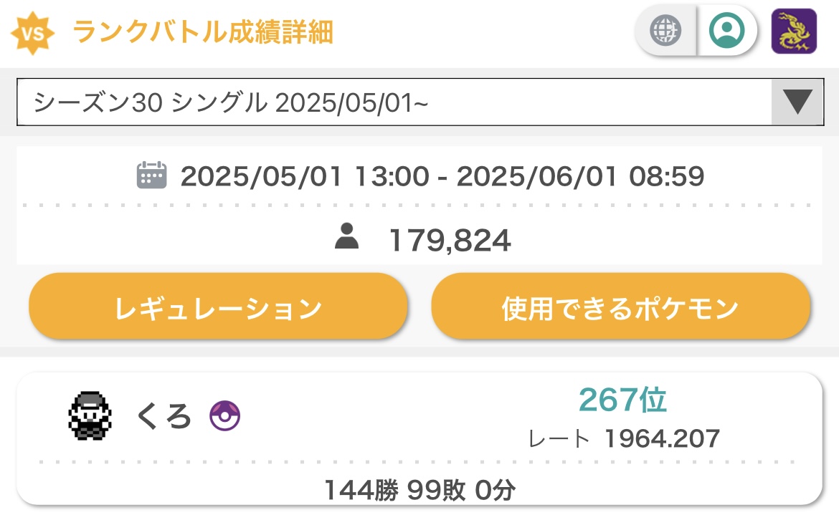Image resolution: width=839 pixels, height=515 pixels.
Task: Click the pixel trainer sprite avatar
Action: [90, 415]
